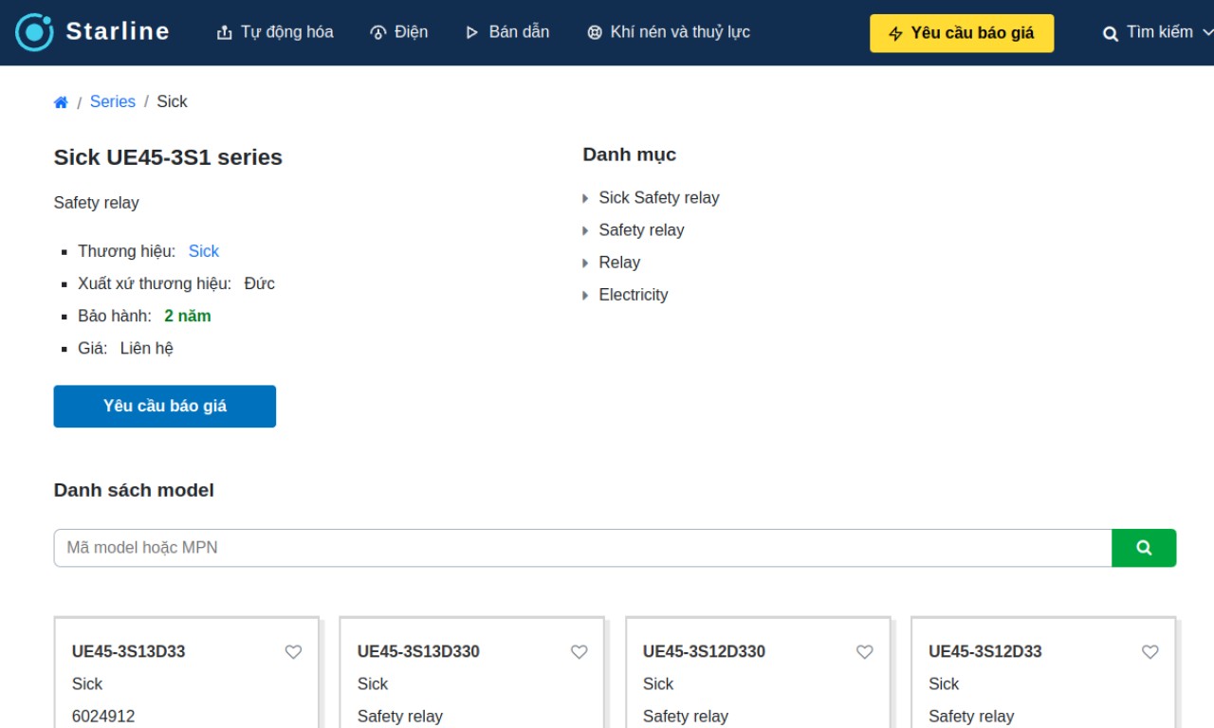The width and height of the screenshot is (1214, 728).
Task: Click the blue Yêu cầu báo giá button
Action: [x=165, y=406]
